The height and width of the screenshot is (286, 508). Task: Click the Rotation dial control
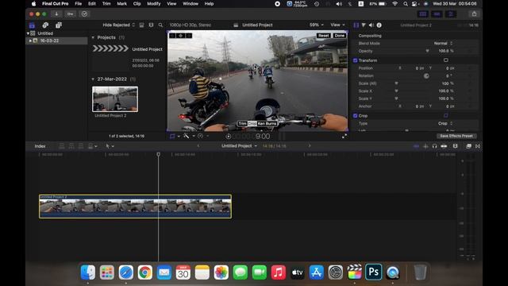[426, 76]
